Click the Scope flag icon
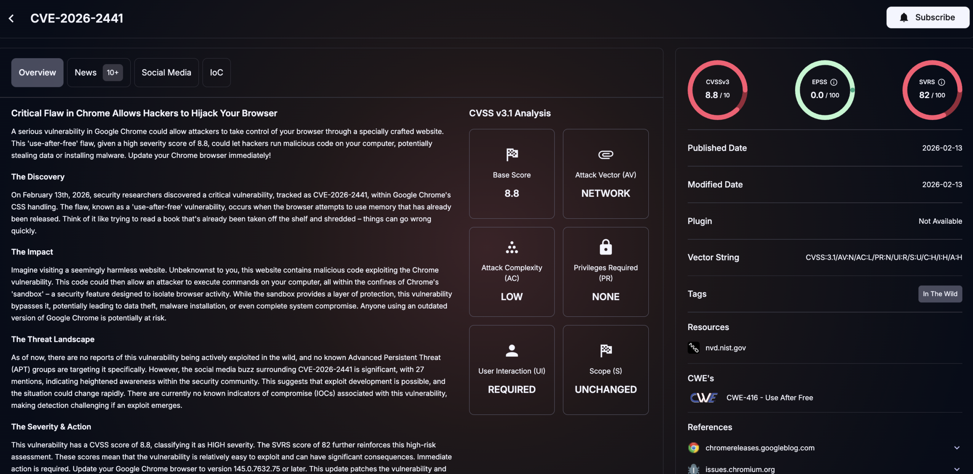 pyautogui.click(x=605, y=351)
